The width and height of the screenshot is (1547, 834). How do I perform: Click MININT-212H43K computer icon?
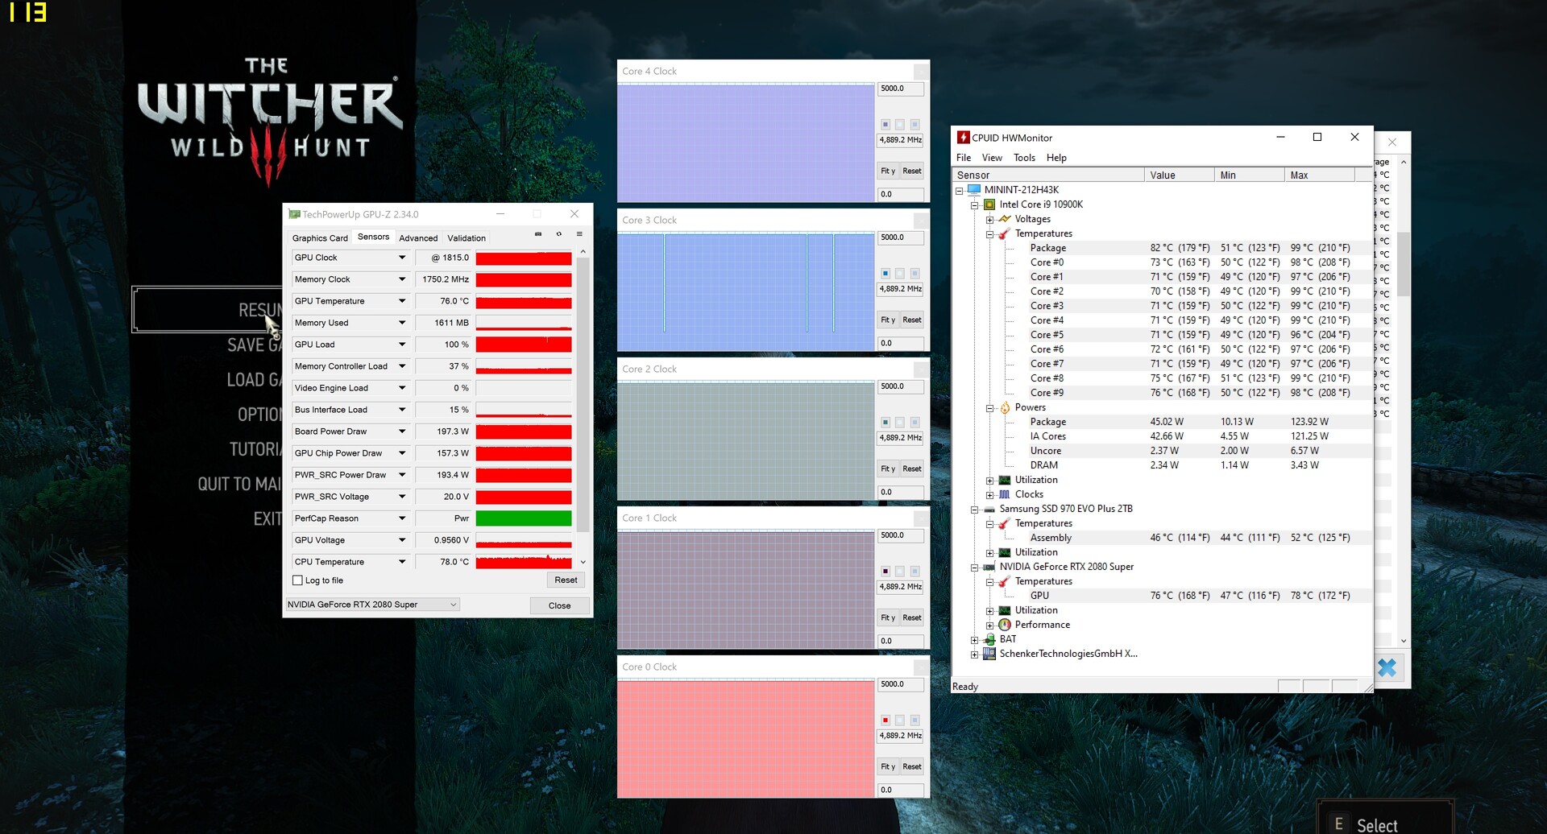974,190
